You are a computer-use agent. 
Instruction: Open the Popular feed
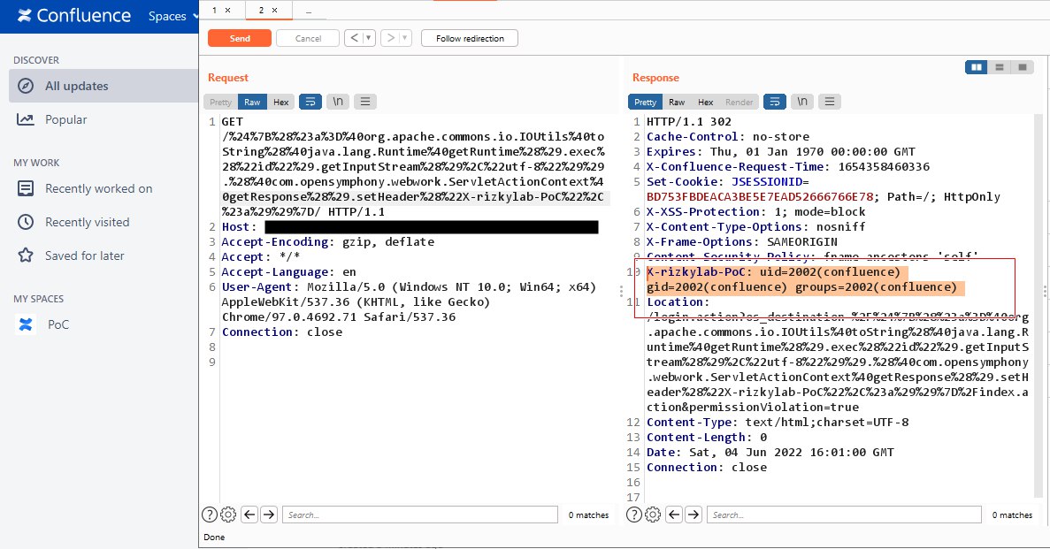pyautogui.click(x=65, y=119)
